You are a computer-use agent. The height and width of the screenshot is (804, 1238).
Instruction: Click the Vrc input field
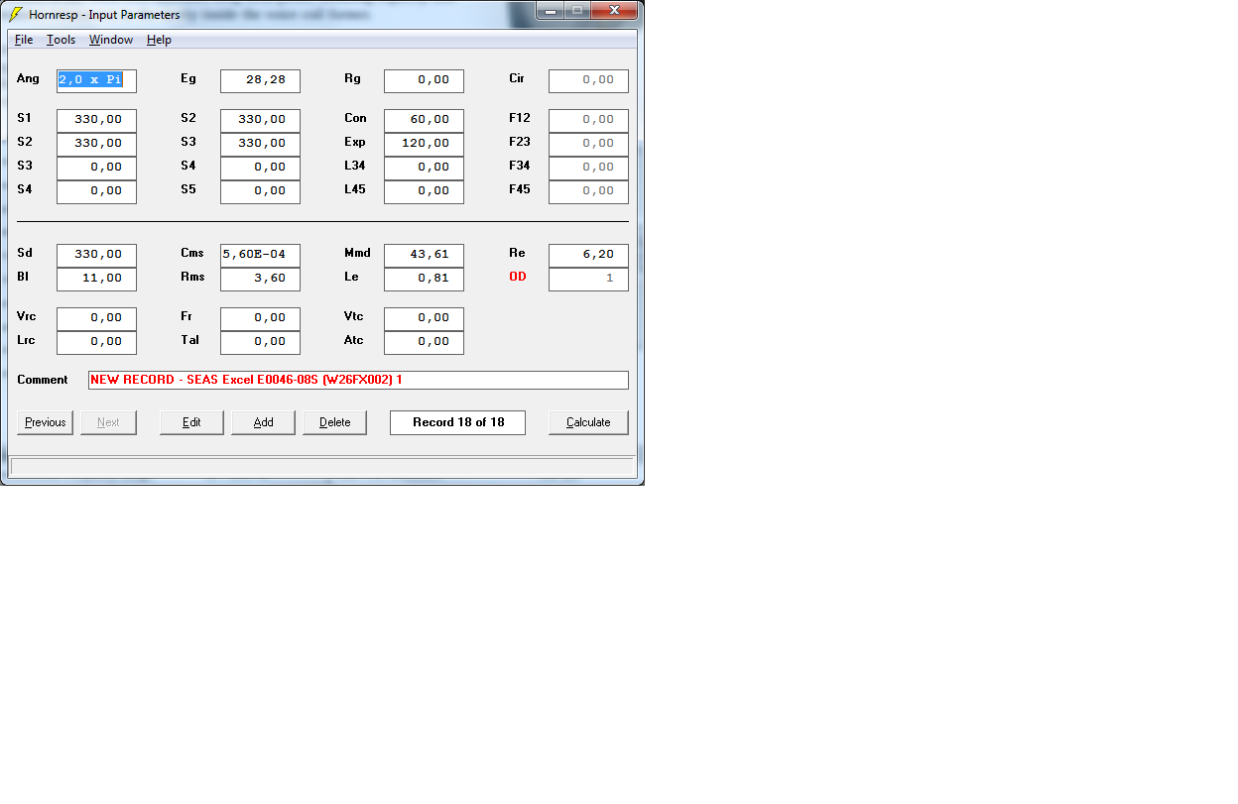coord(96,318)
